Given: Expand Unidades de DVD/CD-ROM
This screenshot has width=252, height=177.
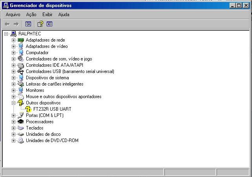Looking at the screenshot, I should point(13,141).
